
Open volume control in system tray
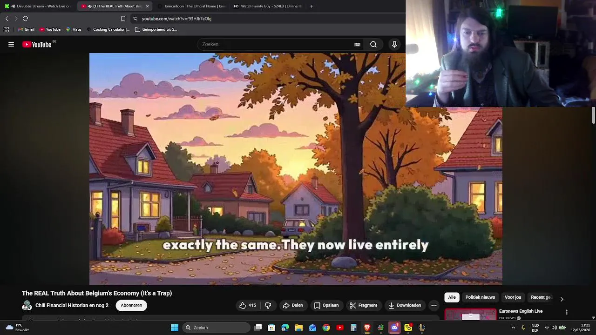coord(554,328)
